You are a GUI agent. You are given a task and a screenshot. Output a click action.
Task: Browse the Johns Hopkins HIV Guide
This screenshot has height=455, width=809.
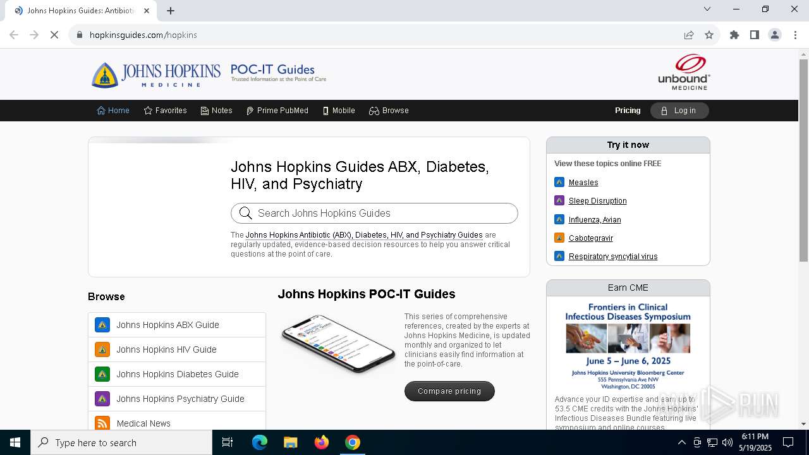[177, 349]
